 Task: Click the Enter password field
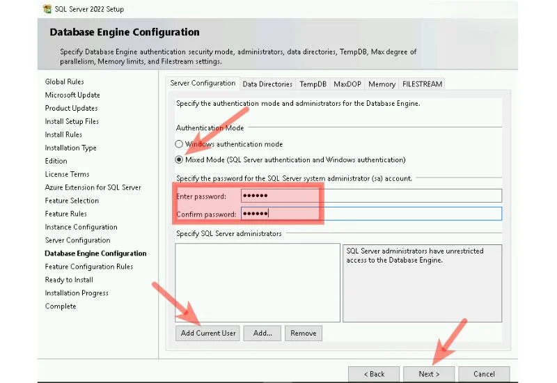pyautogui.click(x=370, y=196)
